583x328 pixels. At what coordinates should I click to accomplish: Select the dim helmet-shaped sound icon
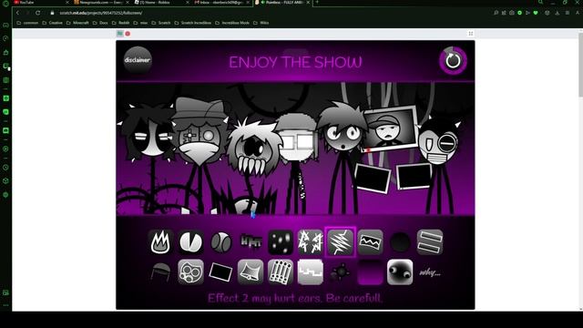click(x=160, y=272)
